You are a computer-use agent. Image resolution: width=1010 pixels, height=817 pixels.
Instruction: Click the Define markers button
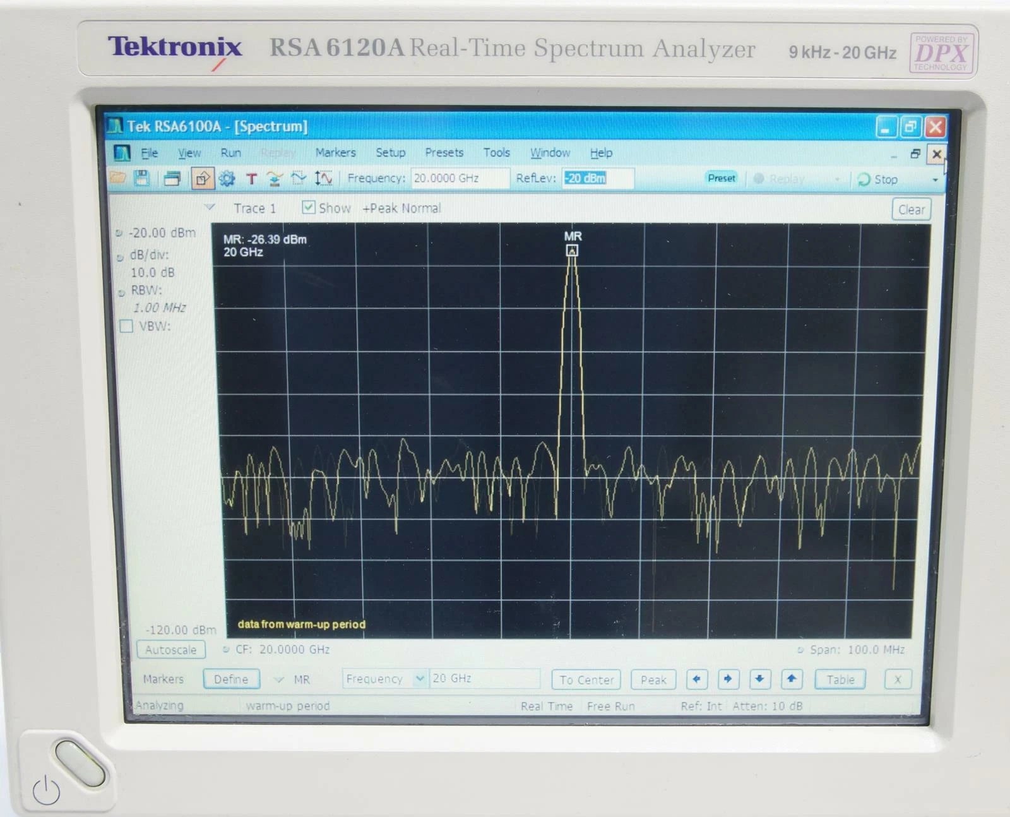[x=231, y=679]
